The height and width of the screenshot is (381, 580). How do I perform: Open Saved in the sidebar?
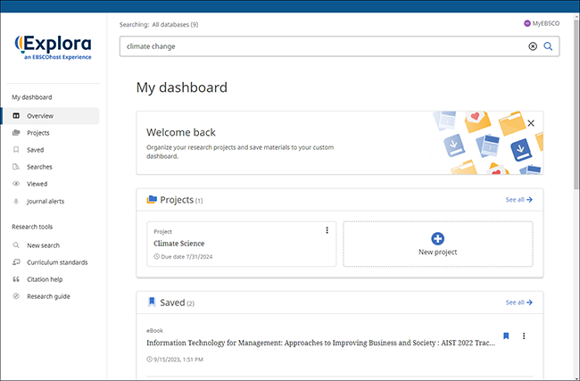(35, 150)
